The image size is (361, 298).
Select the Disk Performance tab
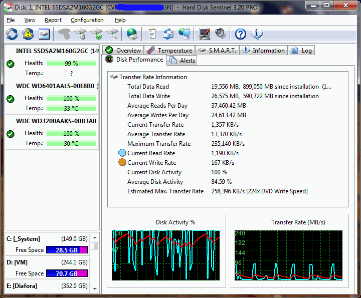pos(134,60)
